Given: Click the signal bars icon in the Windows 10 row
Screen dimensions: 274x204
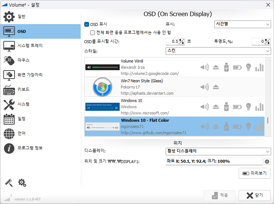Looking at the screenshot, I should point(259,107).
